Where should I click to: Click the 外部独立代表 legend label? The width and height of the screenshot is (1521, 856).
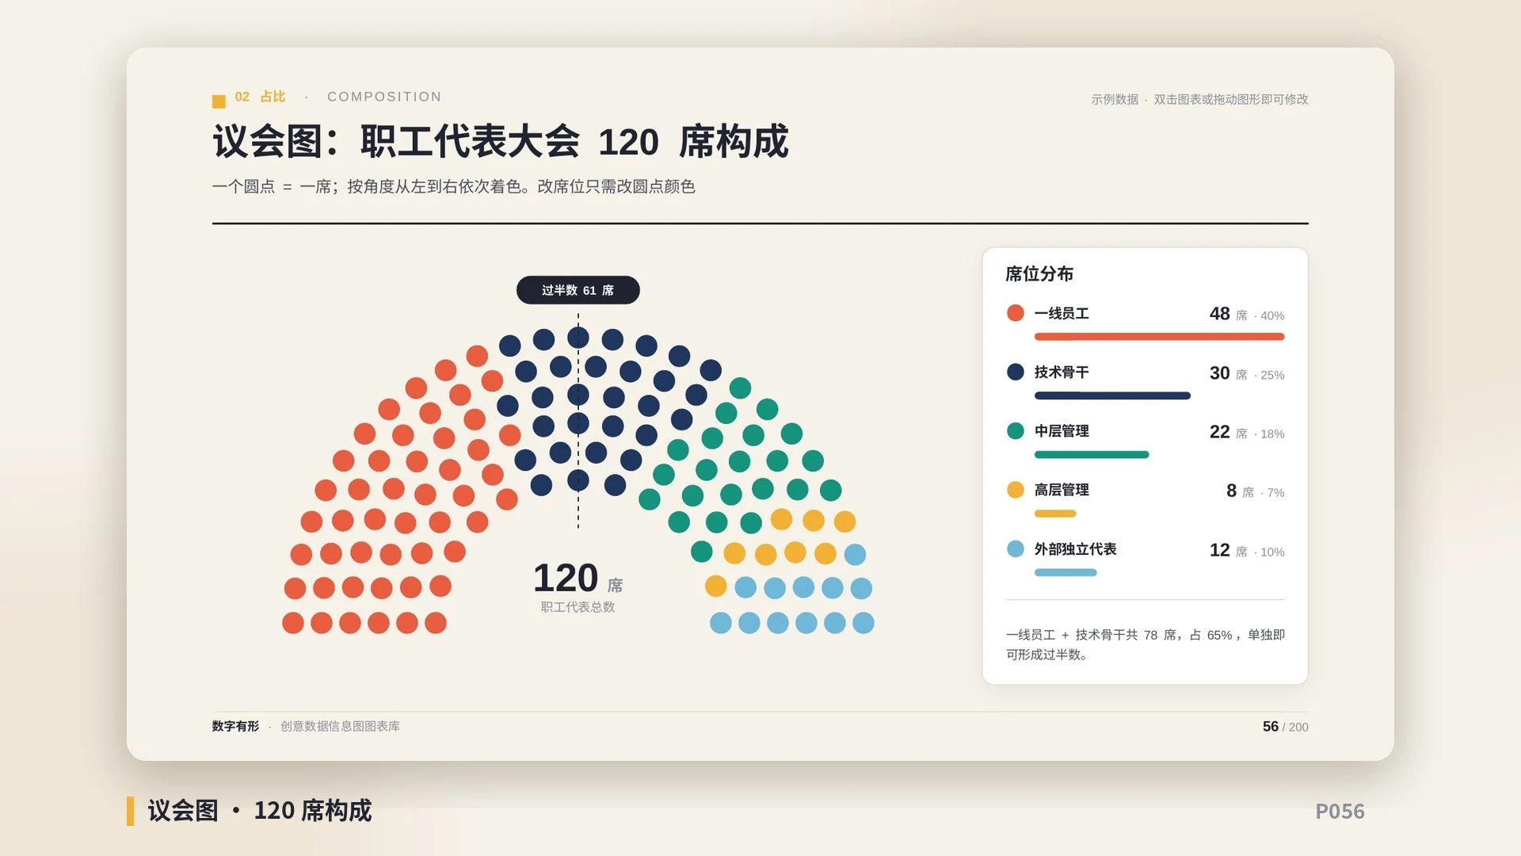(1075, 548)
